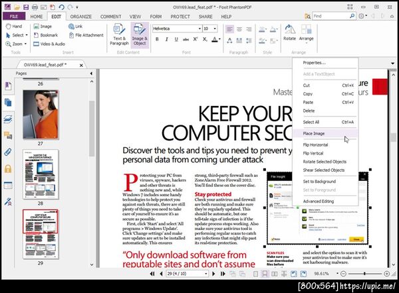Click the zoom slider handle
This screenshot has width=399, height=293.
364,274
